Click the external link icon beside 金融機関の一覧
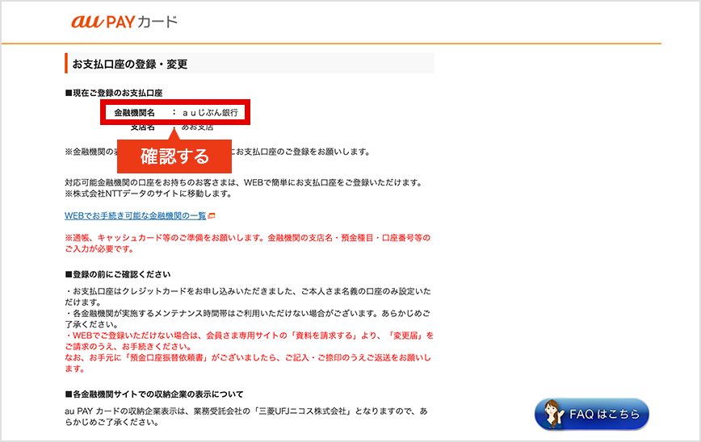Screen dimensions: 701x442 click(212, 216)
